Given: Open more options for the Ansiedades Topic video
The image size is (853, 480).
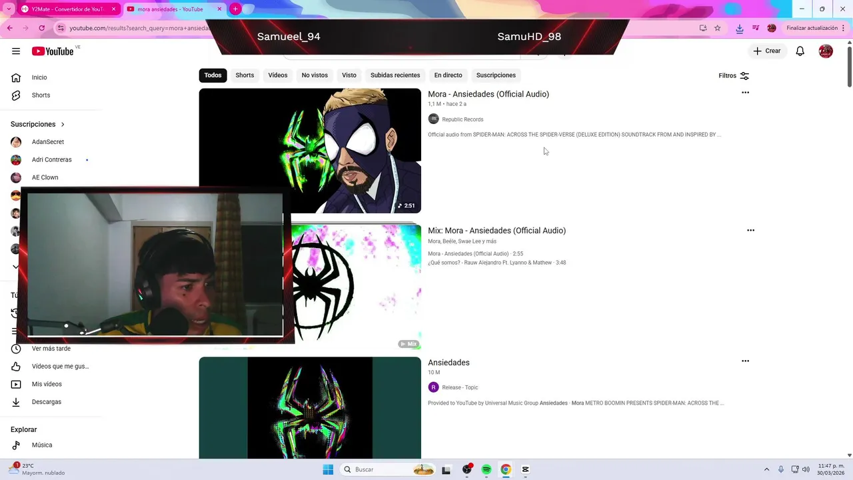Looking at the screenshot, I should 745,361.
